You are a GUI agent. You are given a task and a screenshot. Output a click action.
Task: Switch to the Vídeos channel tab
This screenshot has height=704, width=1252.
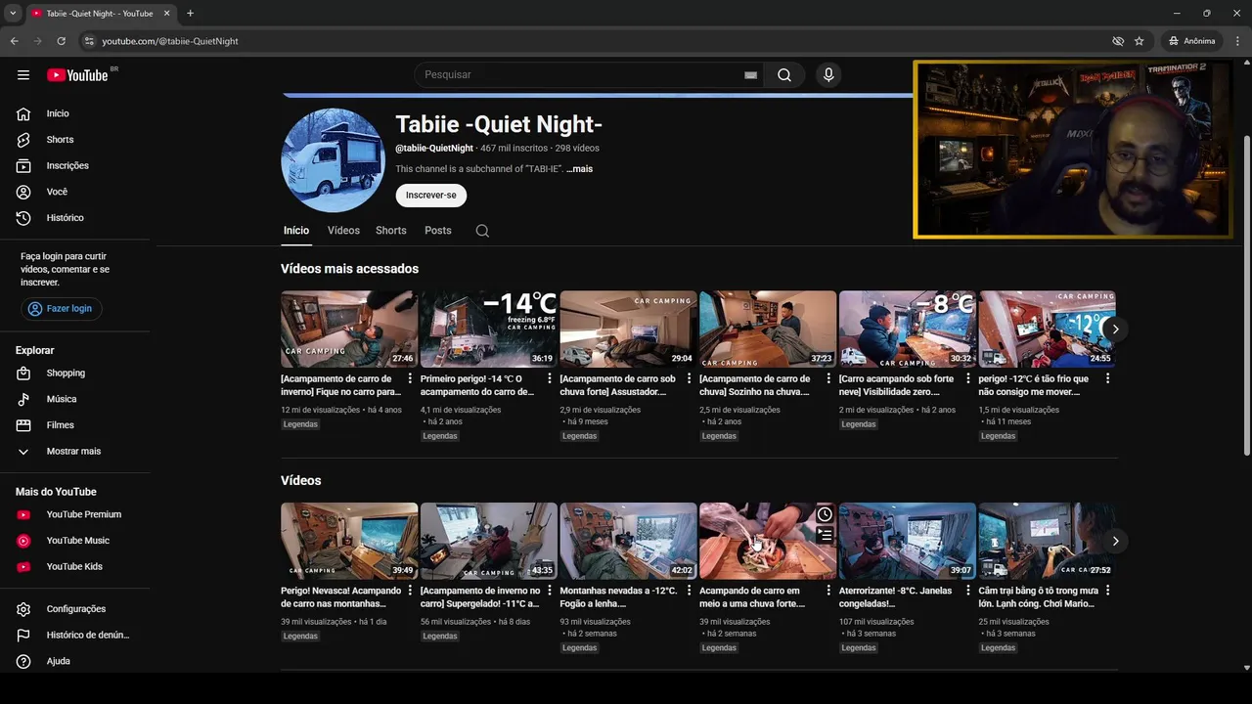tap(343, 231)
